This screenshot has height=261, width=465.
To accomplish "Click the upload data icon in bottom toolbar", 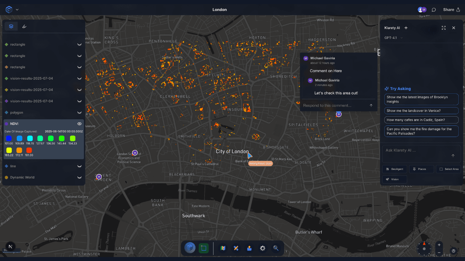I will [249, 248].
